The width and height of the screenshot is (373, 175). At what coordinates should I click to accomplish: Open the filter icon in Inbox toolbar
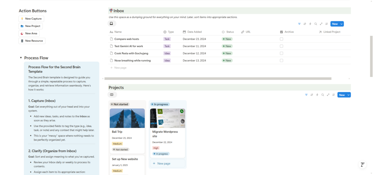click(299, 24)
